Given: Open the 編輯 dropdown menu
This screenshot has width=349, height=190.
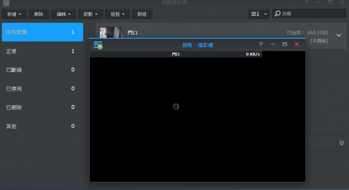Looking at the screenshot, I should (63, 14).
